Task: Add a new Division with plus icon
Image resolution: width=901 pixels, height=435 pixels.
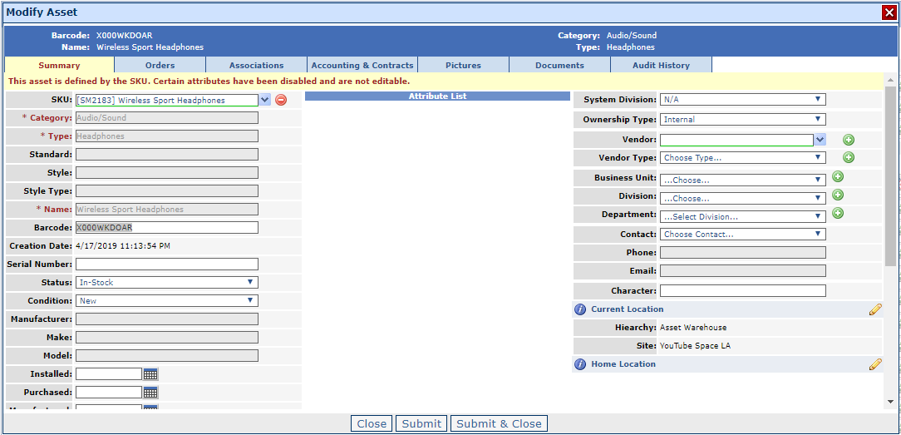Action: tap(837, 195)
